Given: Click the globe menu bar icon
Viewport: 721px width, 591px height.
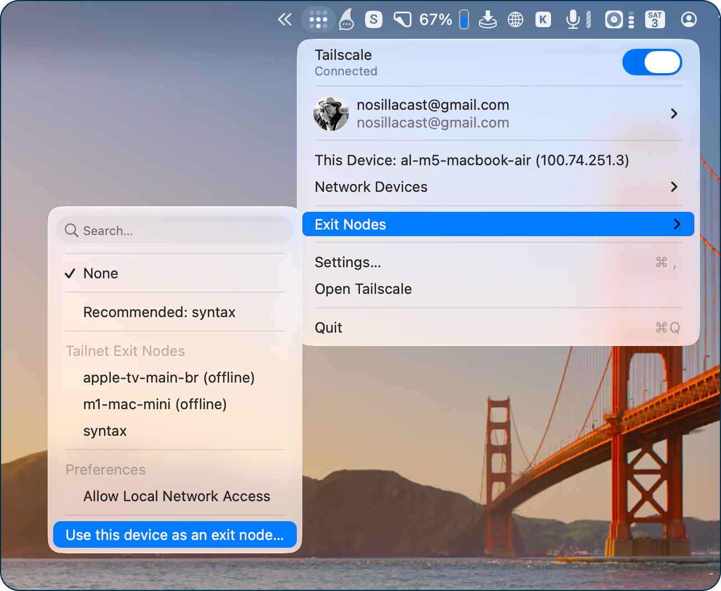Looking at the screenshot, I should 516,20.
